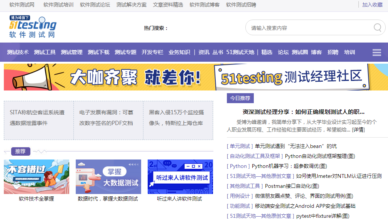Image resolution: width=388 pixels, height=222 pixels.
Task: Click [详情] link of featured article
Action: (x=358, y=130)
